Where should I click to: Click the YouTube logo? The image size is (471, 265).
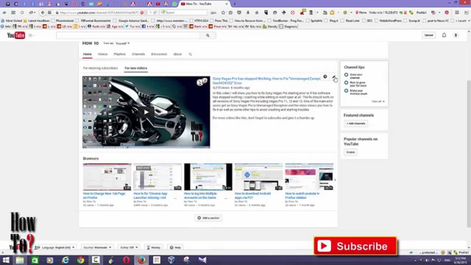pyautogui.click(x=16, y=35)
